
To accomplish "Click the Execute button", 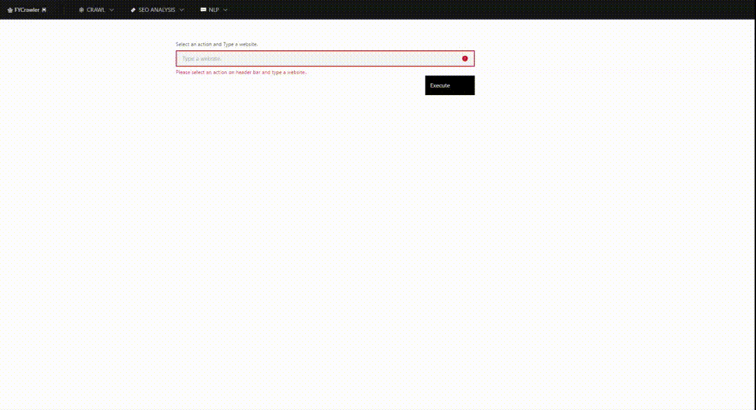I will point(450,85).
